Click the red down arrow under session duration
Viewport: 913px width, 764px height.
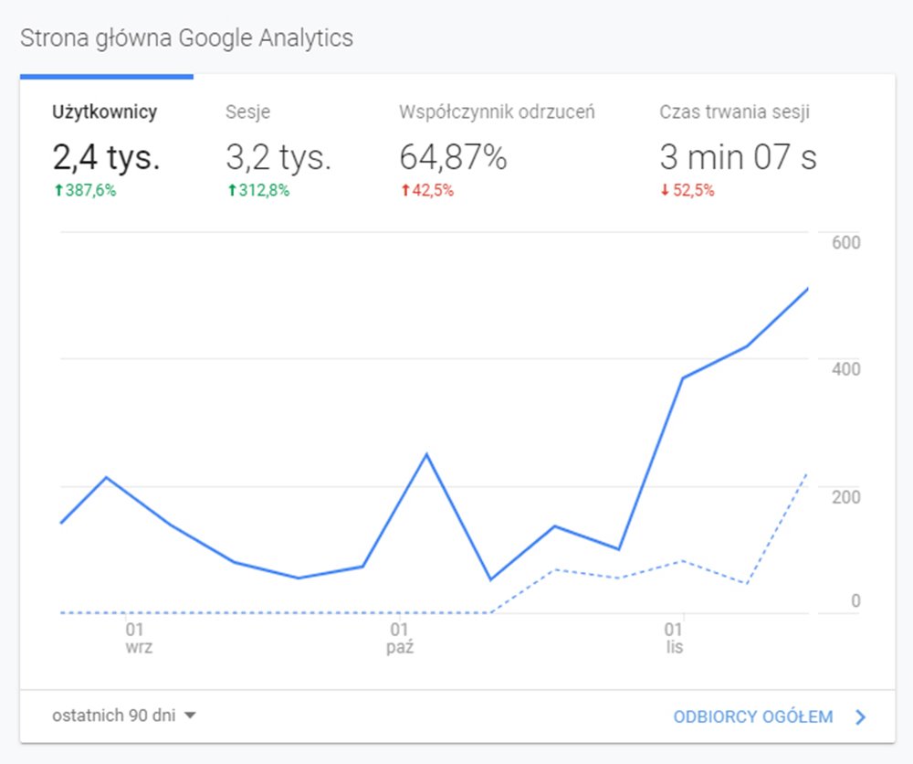(665, 191)
